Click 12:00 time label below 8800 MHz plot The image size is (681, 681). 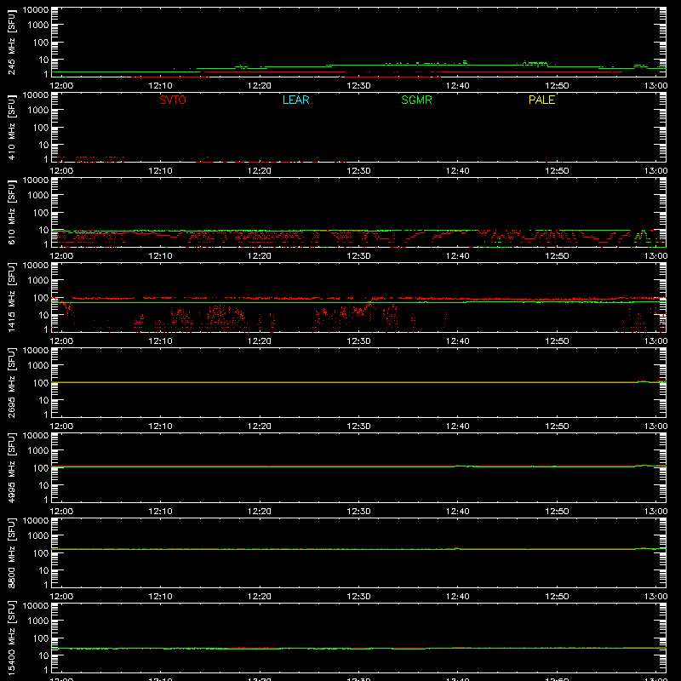pyautogui.click(x=61, y=597)
